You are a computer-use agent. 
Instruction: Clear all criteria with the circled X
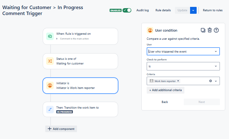pos(210,81)
